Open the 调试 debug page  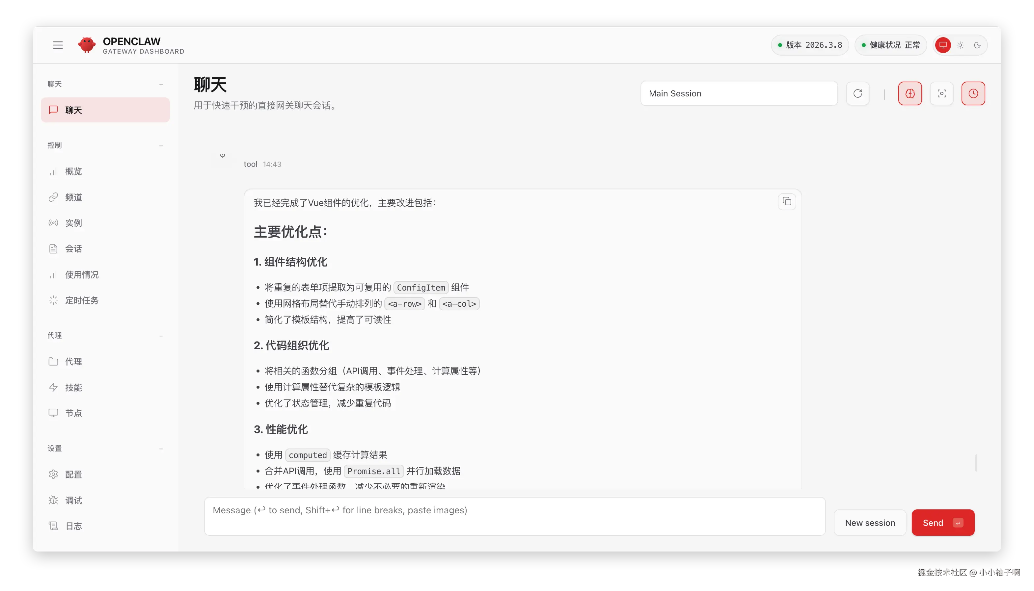pos(73,501)
